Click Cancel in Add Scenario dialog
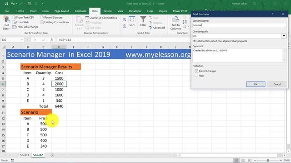 (x=277, y=84)
